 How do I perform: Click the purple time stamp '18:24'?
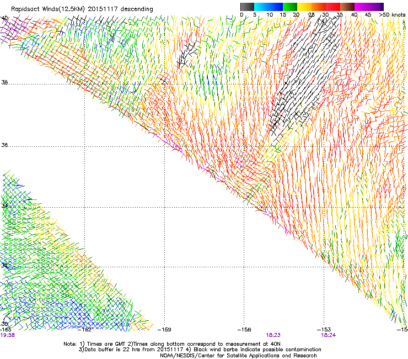point(329,335)
